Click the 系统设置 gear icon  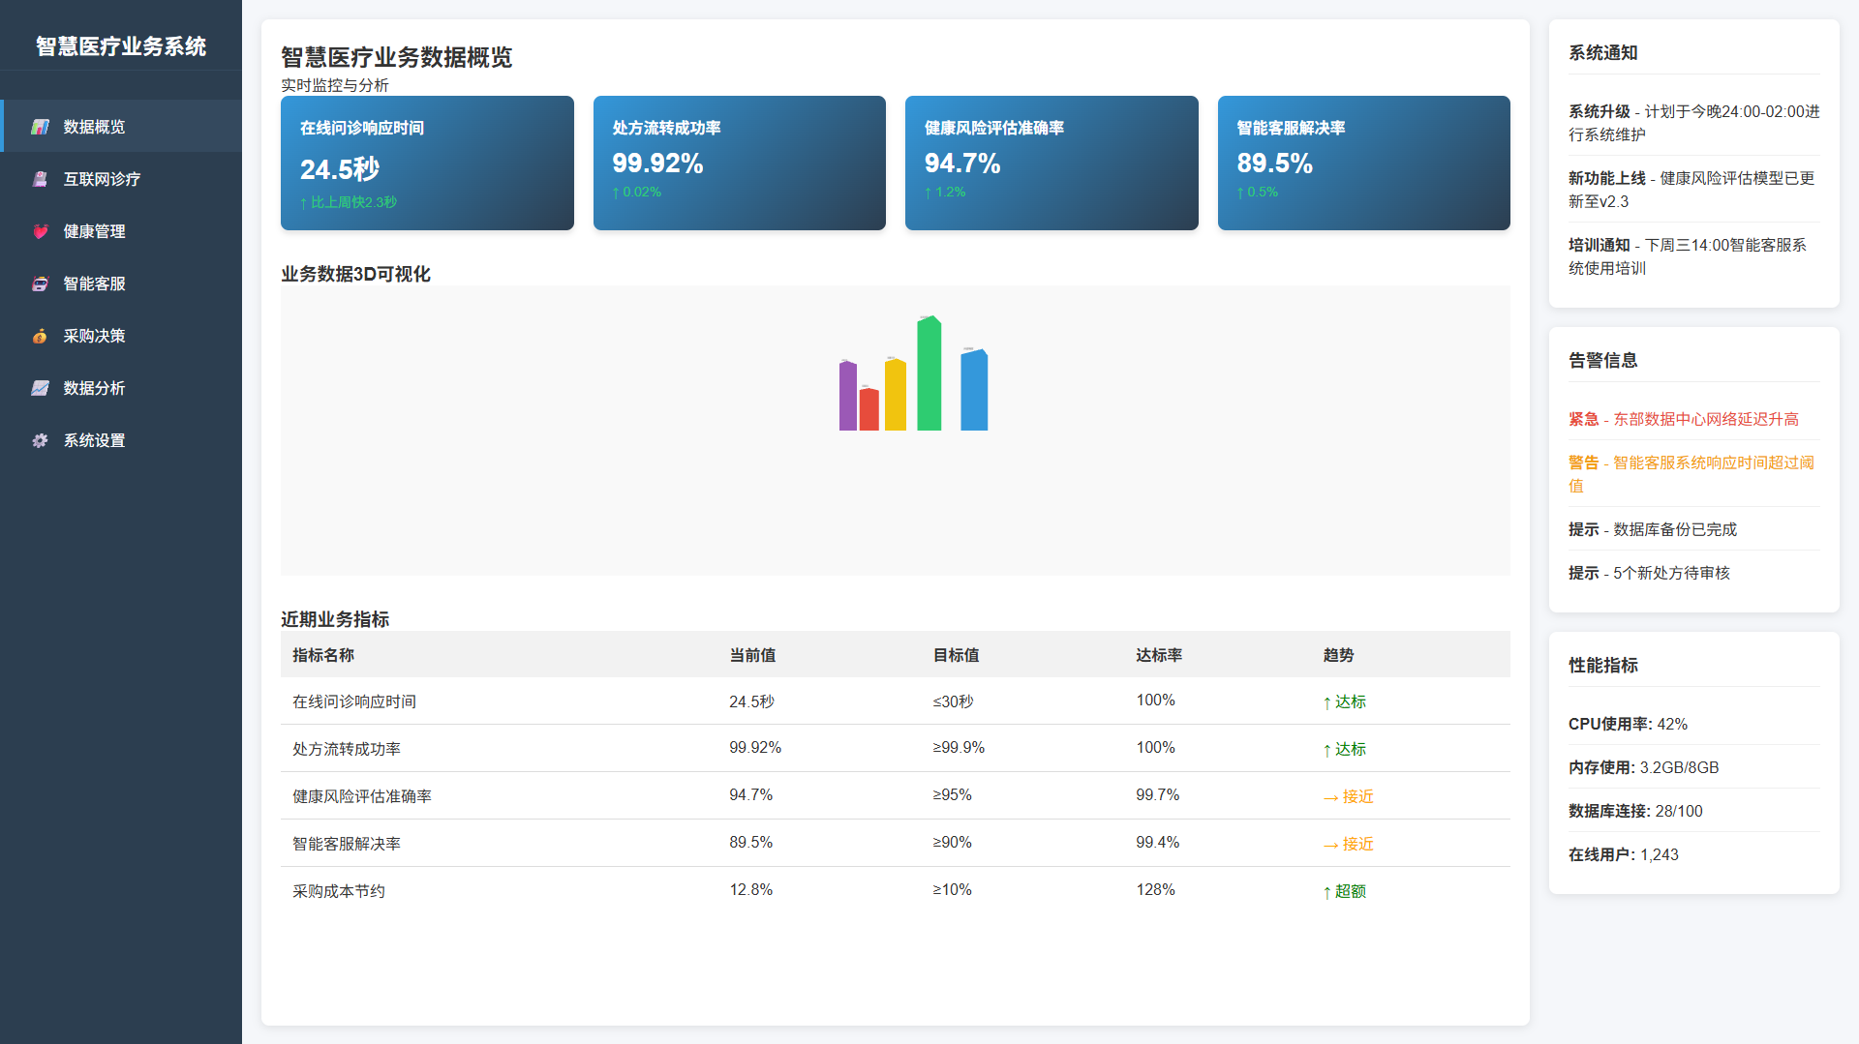point(40,440)
